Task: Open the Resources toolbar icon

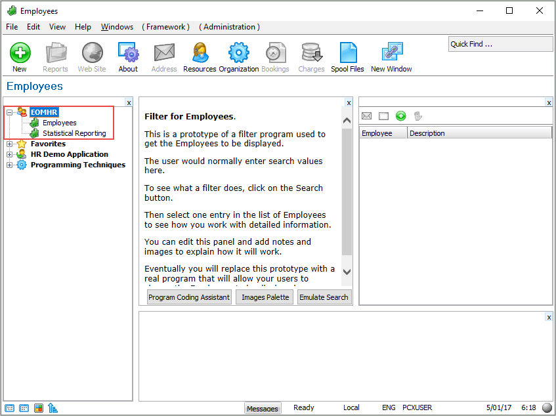Action: 200,52
